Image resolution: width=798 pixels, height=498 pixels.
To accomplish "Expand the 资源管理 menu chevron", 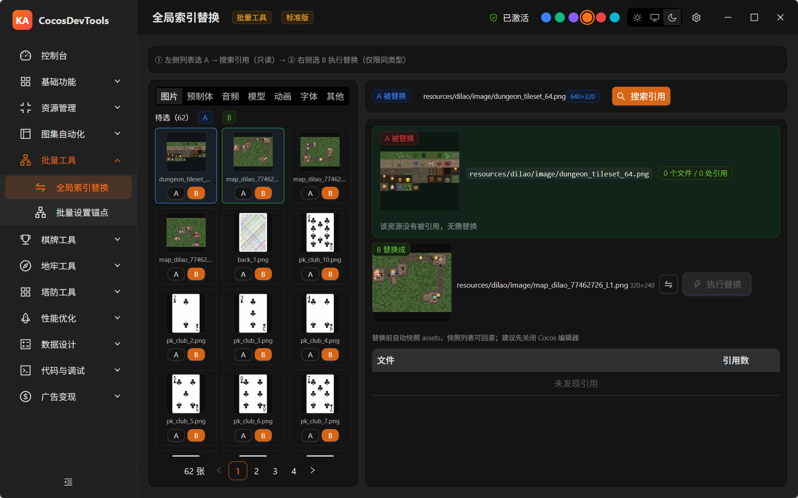I will [118, 107].
